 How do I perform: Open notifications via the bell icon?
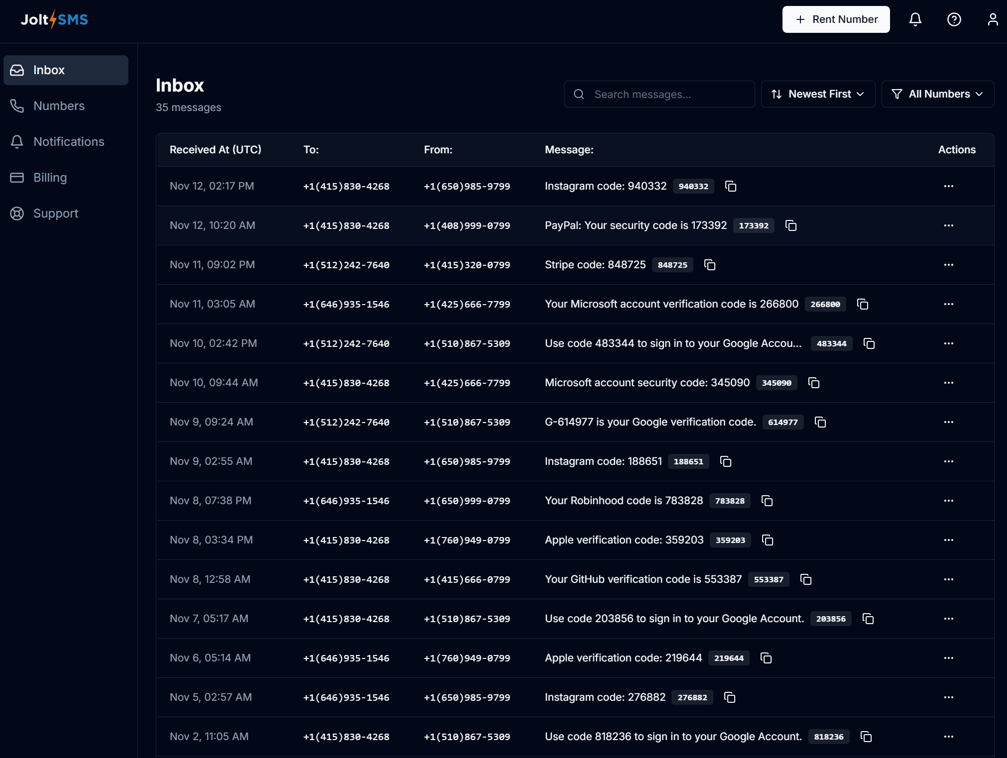click(915, 19)
